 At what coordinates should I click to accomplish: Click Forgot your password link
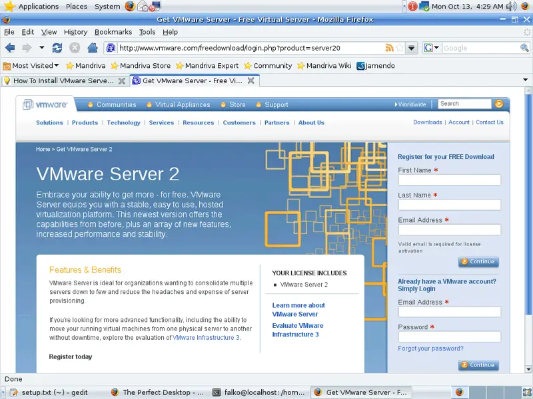(430, 348)
